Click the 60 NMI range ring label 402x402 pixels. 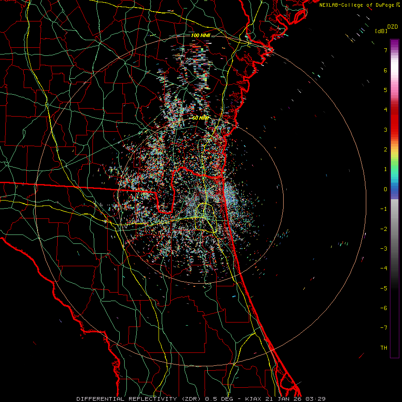coord(201,118)
